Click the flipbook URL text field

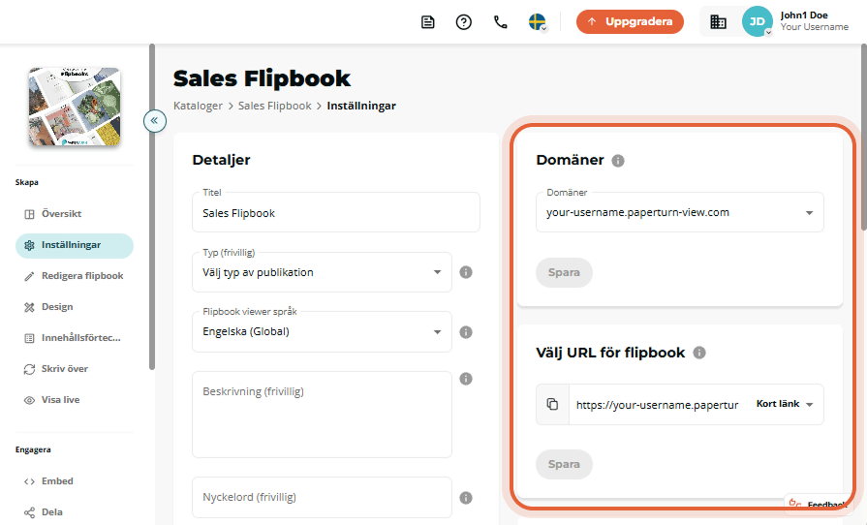point(658,405)
